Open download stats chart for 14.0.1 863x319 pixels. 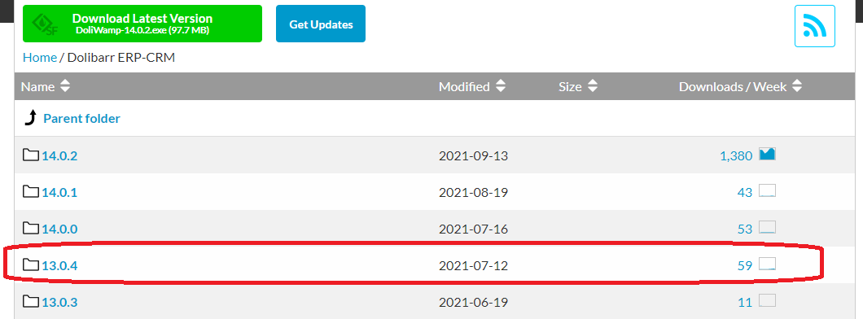767,191
